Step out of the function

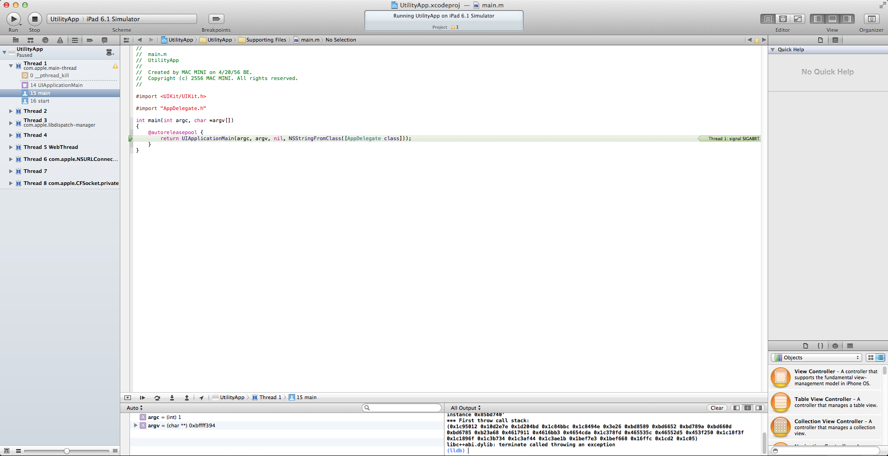(x=187, y=398)
